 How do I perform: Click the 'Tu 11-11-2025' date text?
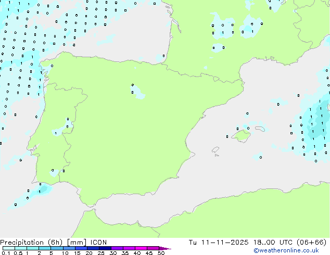219,243
